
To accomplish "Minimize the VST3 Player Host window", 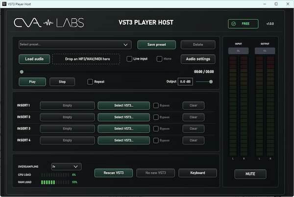I will (x=265, y=4).
